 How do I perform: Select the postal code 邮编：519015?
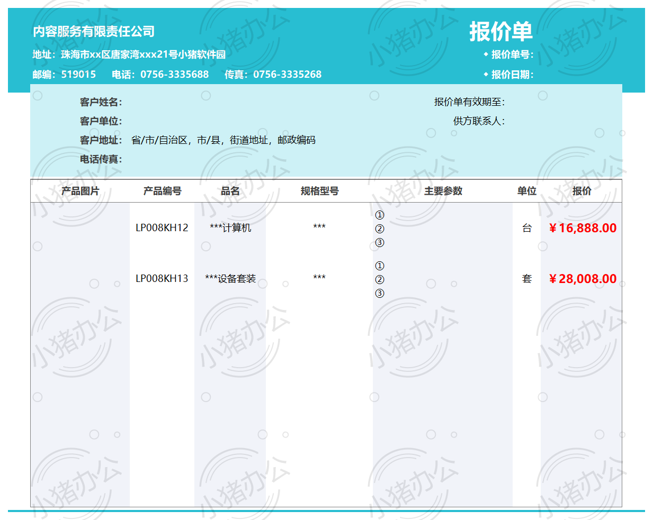(x=64, y=75)
